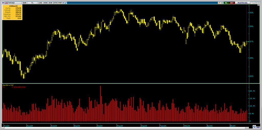Open the TL currency selector
The width and height of the screenshot is (262, 130).
coord(32,3)
